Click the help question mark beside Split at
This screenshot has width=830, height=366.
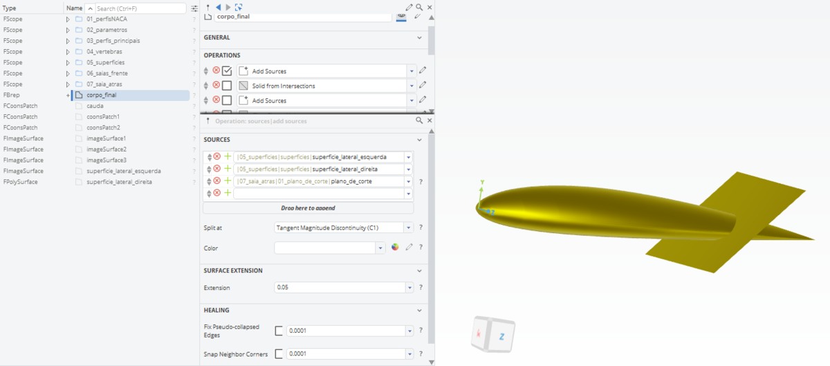pos(421,227)
